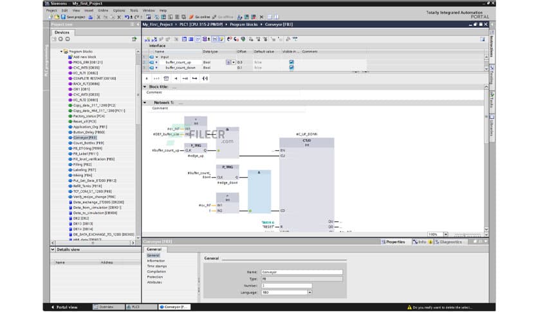This screenshot has width=538, height=312.
Task: Select Information in properties navigation
Action: point(156,261)
